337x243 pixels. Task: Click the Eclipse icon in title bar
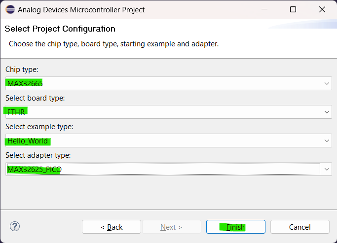(10, 9)
